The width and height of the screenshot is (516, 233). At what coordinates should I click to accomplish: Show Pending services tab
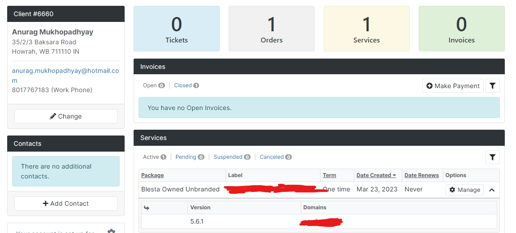[190, 157]
